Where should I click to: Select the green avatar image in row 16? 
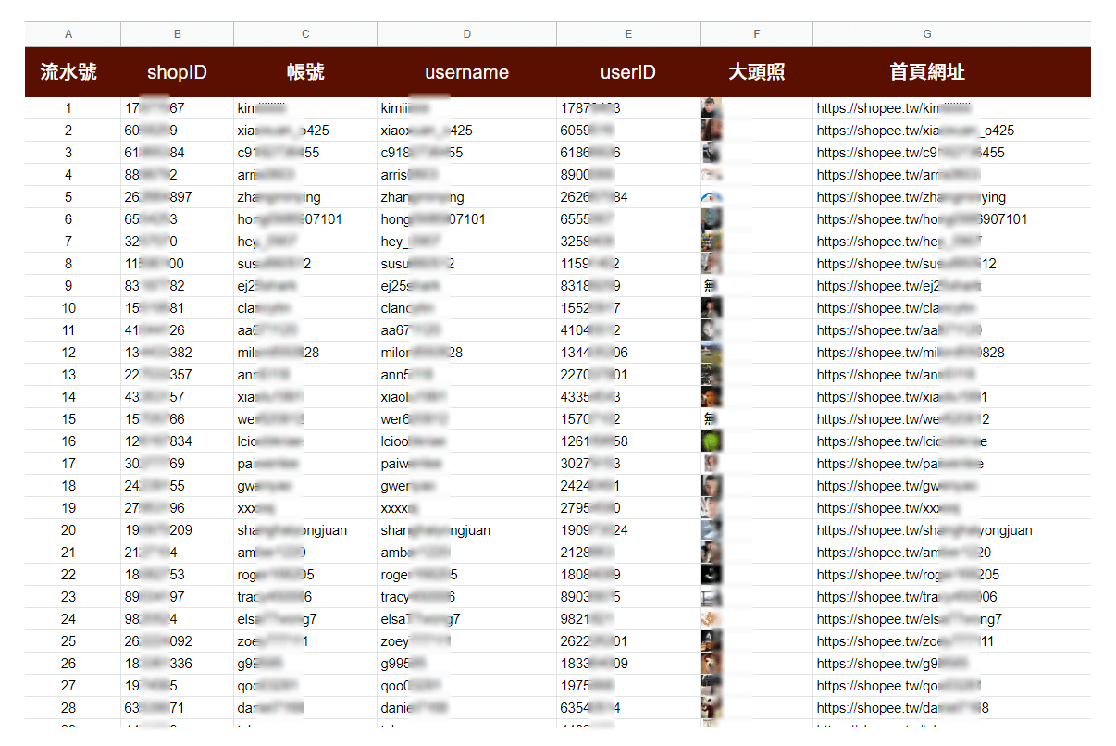[711, 441]
